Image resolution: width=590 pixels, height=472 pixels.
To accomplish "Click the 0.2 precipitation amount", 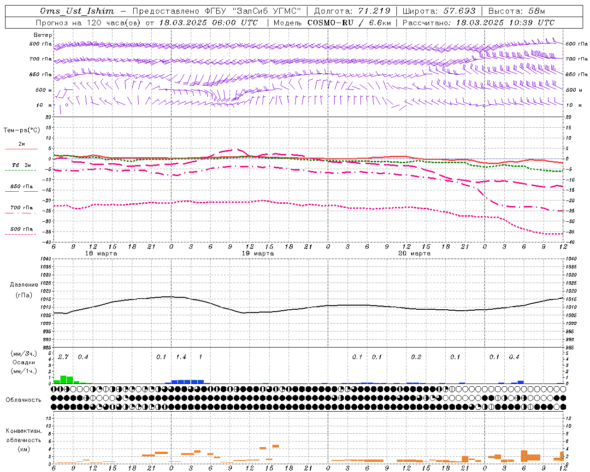I will click(416, 357).
